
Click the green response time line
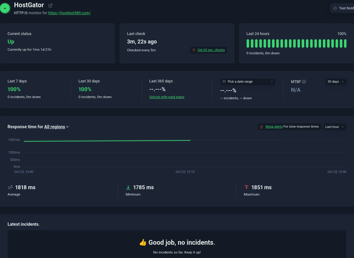[x=107, y=141]
